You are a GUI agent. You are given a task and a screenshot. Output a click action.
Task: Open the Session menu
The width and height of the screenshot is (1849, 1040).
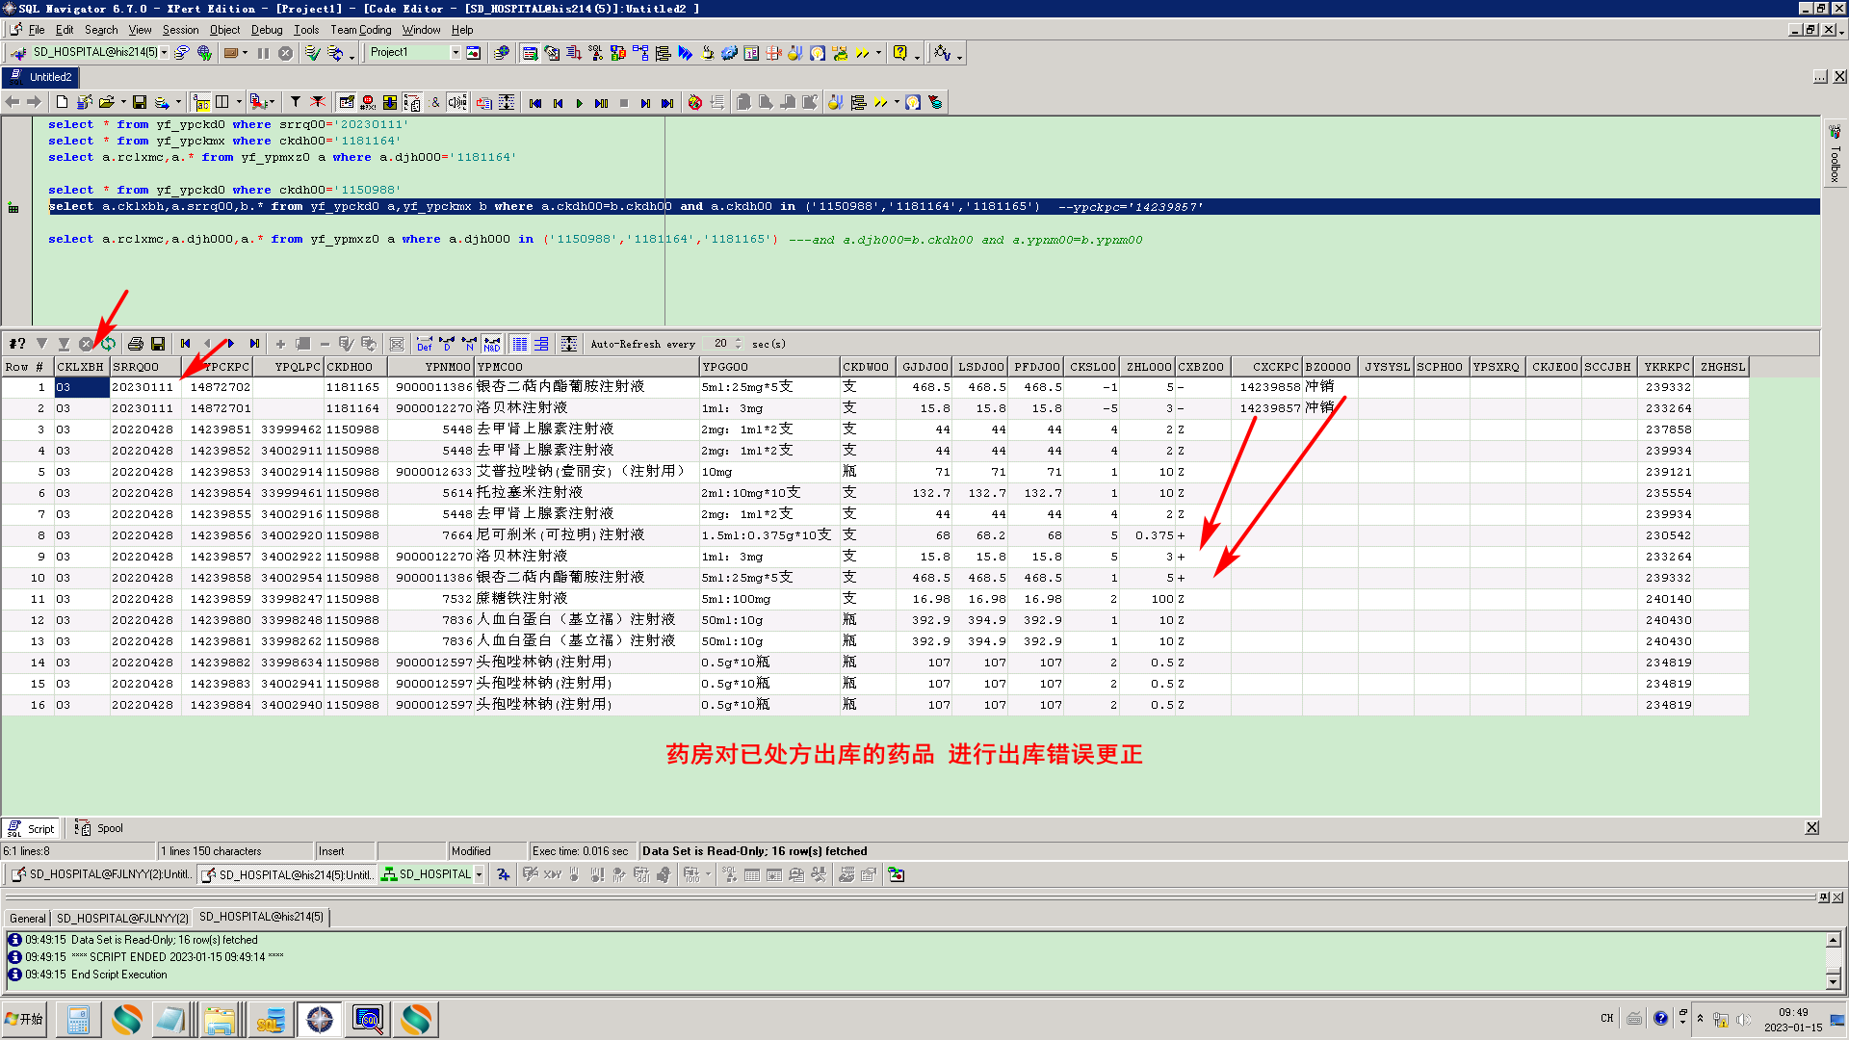180,30
